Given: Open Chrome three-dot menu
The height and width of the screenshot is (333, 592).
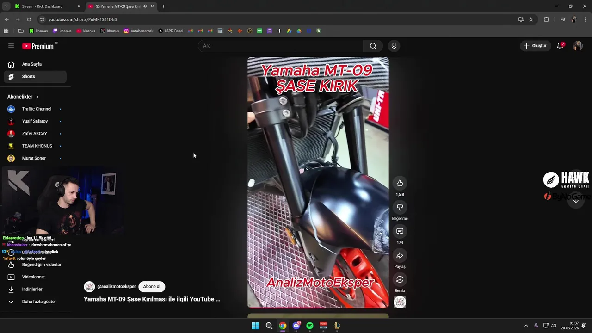Looking at the screenshot, I should (x=586, y=19).
